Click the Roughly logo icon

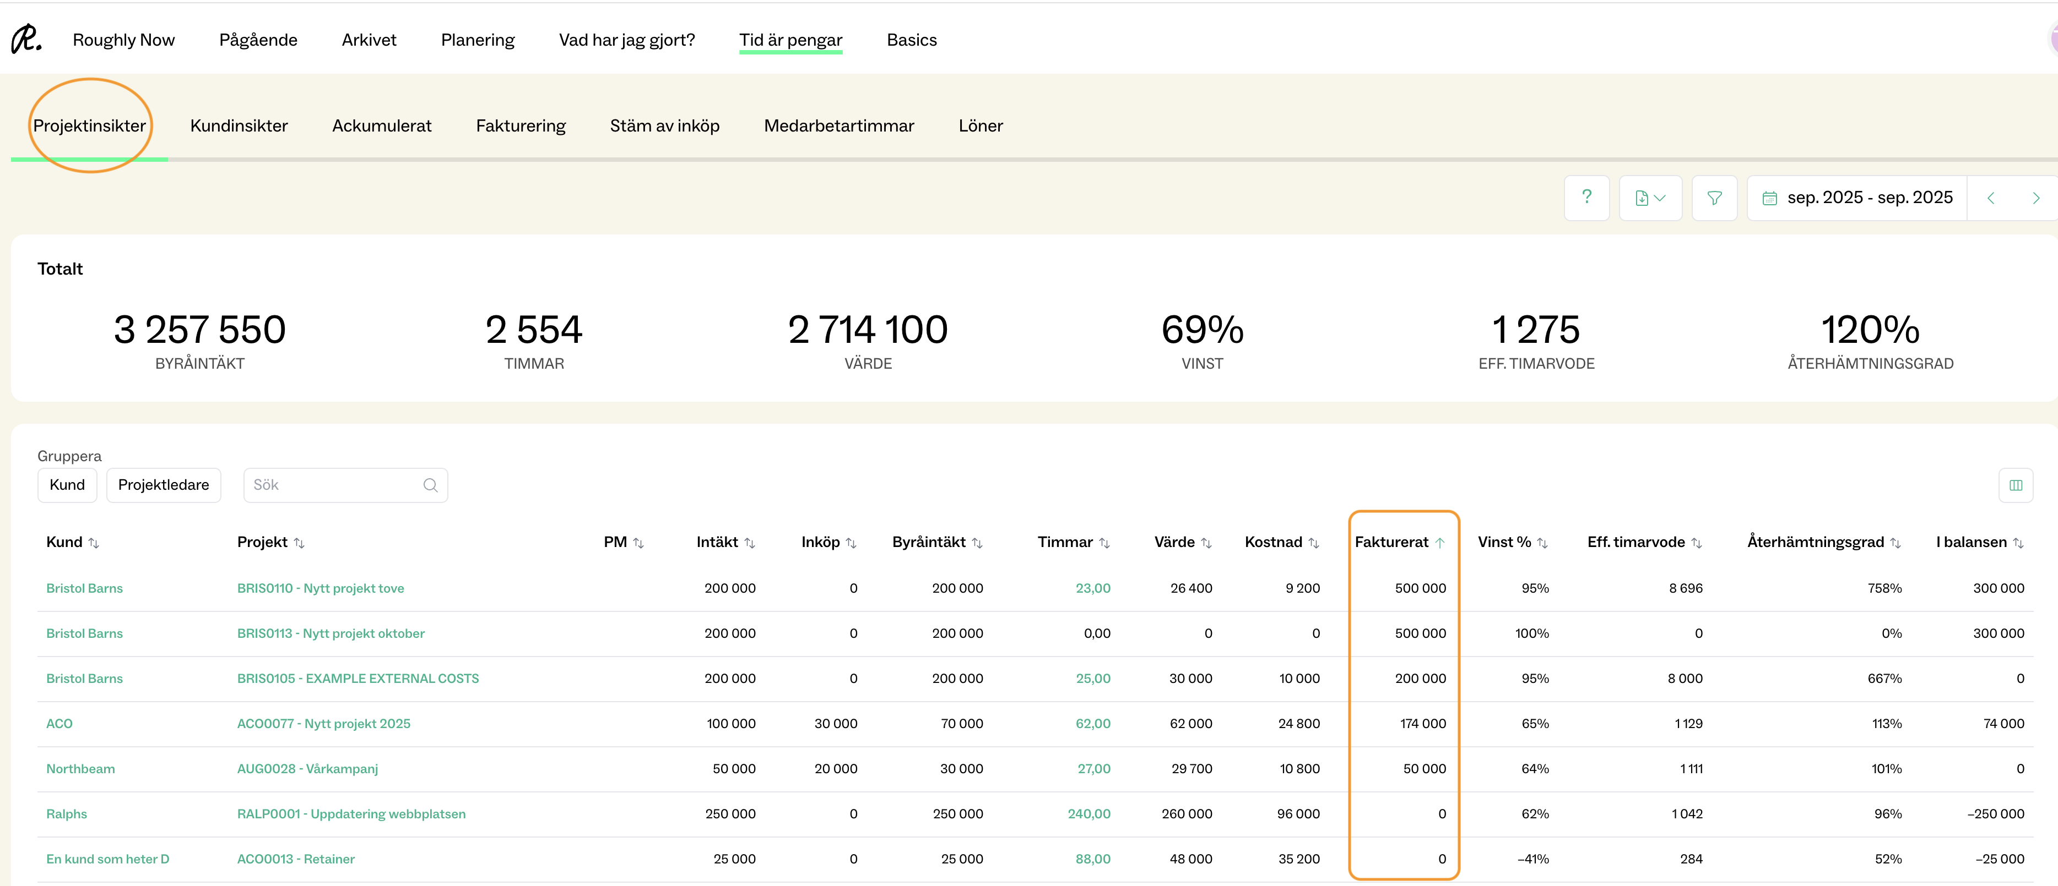(x=25, y=39)
